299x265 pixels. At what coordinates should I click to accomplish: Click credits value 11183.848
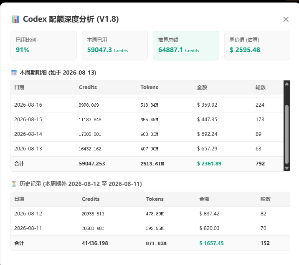pos(90,120)
